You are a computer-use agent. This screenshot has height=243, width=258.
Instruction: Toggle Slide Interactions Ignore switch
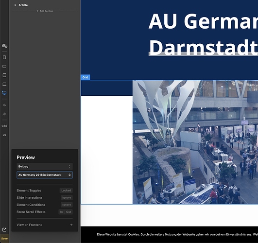click(x=67, y=198)
